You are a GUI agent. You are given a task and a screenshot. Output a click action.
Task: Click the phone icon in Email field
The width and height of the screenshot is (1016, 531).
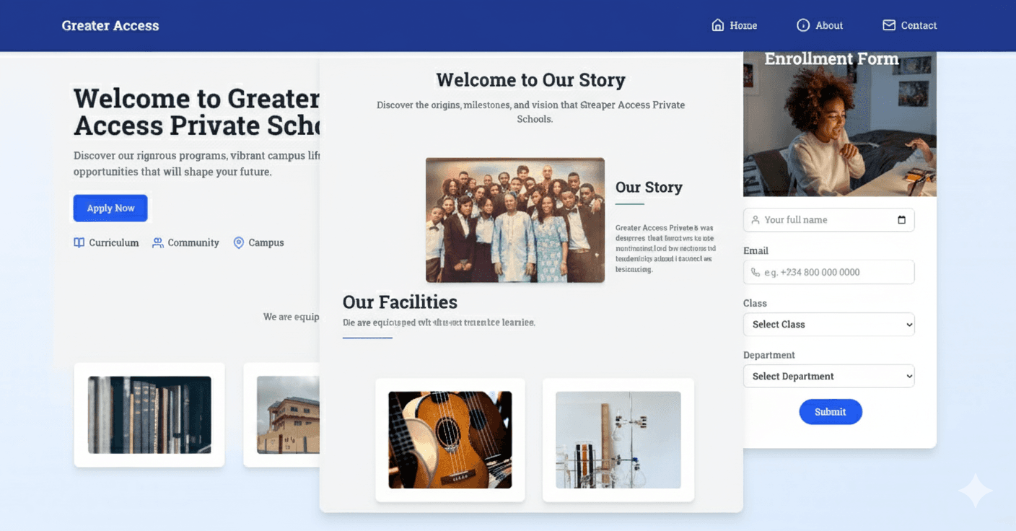(x=756, y=273)
